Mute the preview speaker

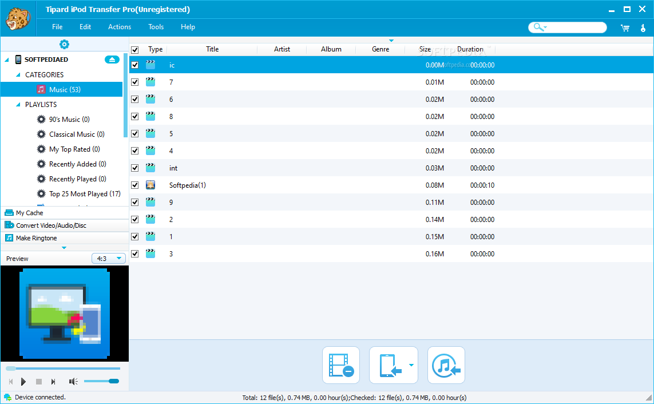tap(73, 382)
